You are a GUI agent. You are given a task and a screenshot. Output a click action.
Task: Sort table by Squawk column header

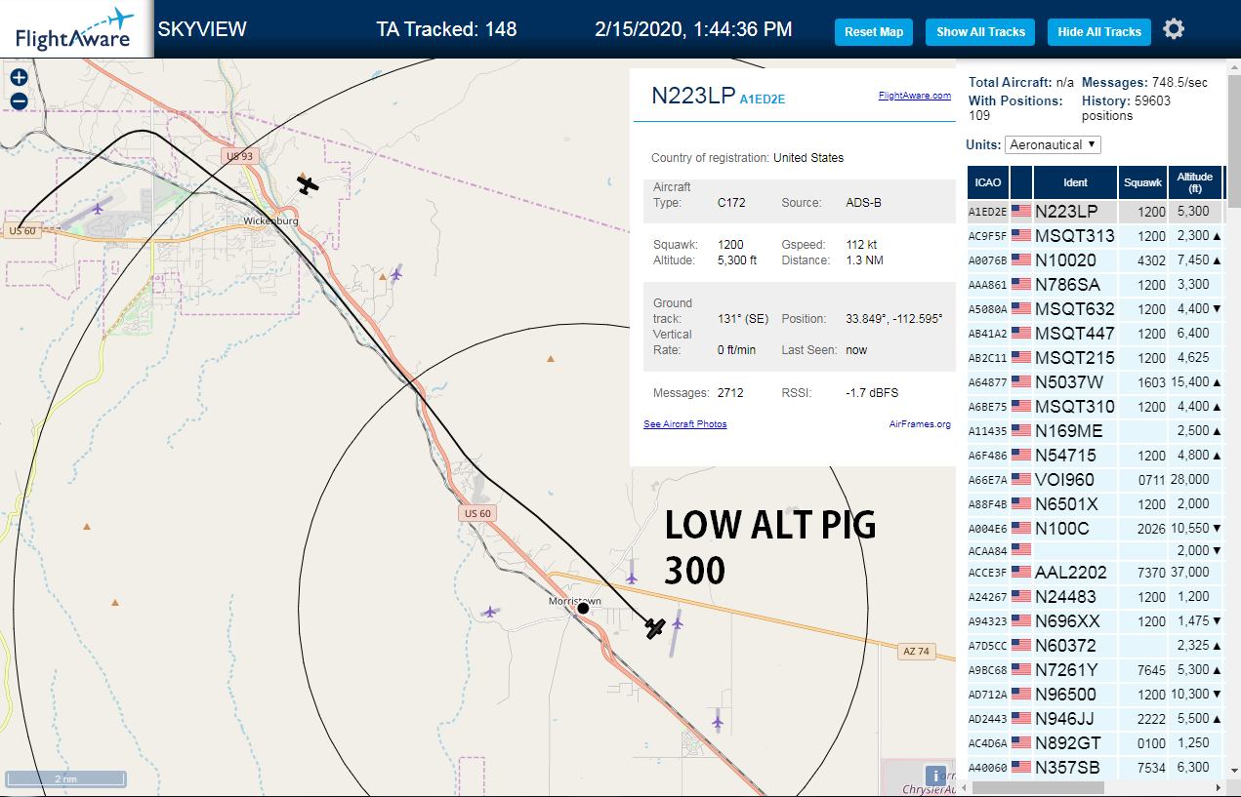(x=1142, y=182)
